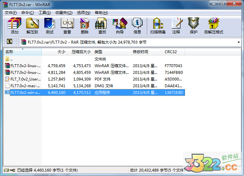The width and height of the screenshot is (244, 176).
Task: Click CRC32 value DAAE41...
Action: click(x=173, y=86)
